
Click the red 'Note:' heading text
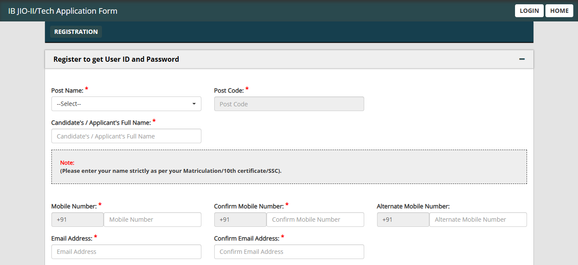point(67,163)
